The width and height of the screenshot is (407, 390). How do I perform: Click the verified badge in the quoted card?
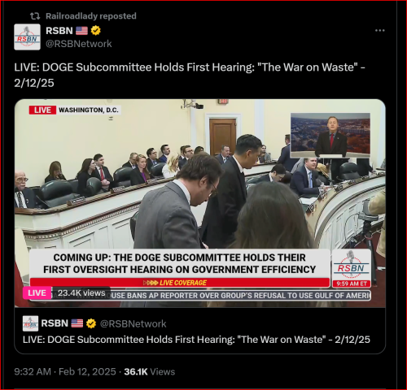point(91,323)
